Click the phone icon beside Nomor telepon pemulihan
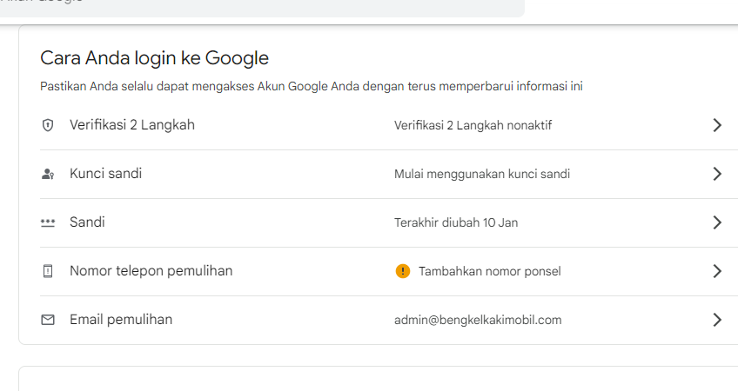The width and height of the screenshot is (738, 391). [x=48, y=271]
